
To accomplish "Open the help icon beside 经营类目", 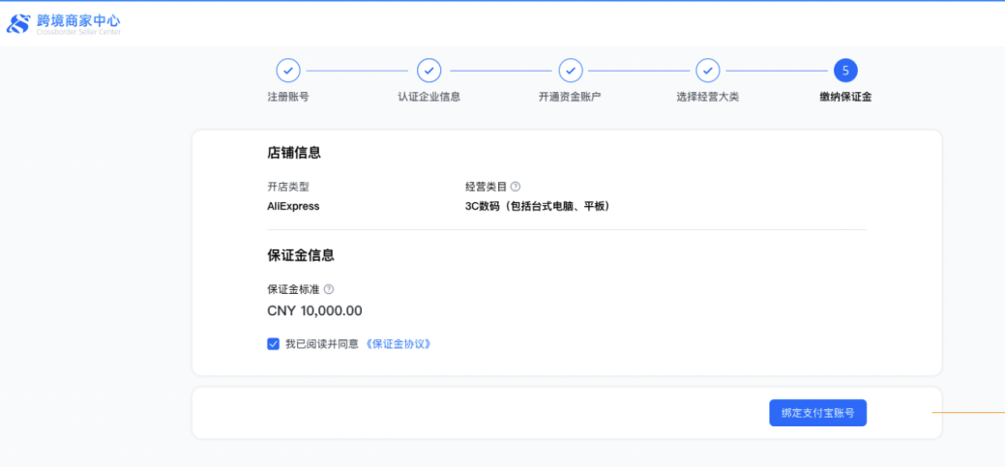I will point(516,187).
